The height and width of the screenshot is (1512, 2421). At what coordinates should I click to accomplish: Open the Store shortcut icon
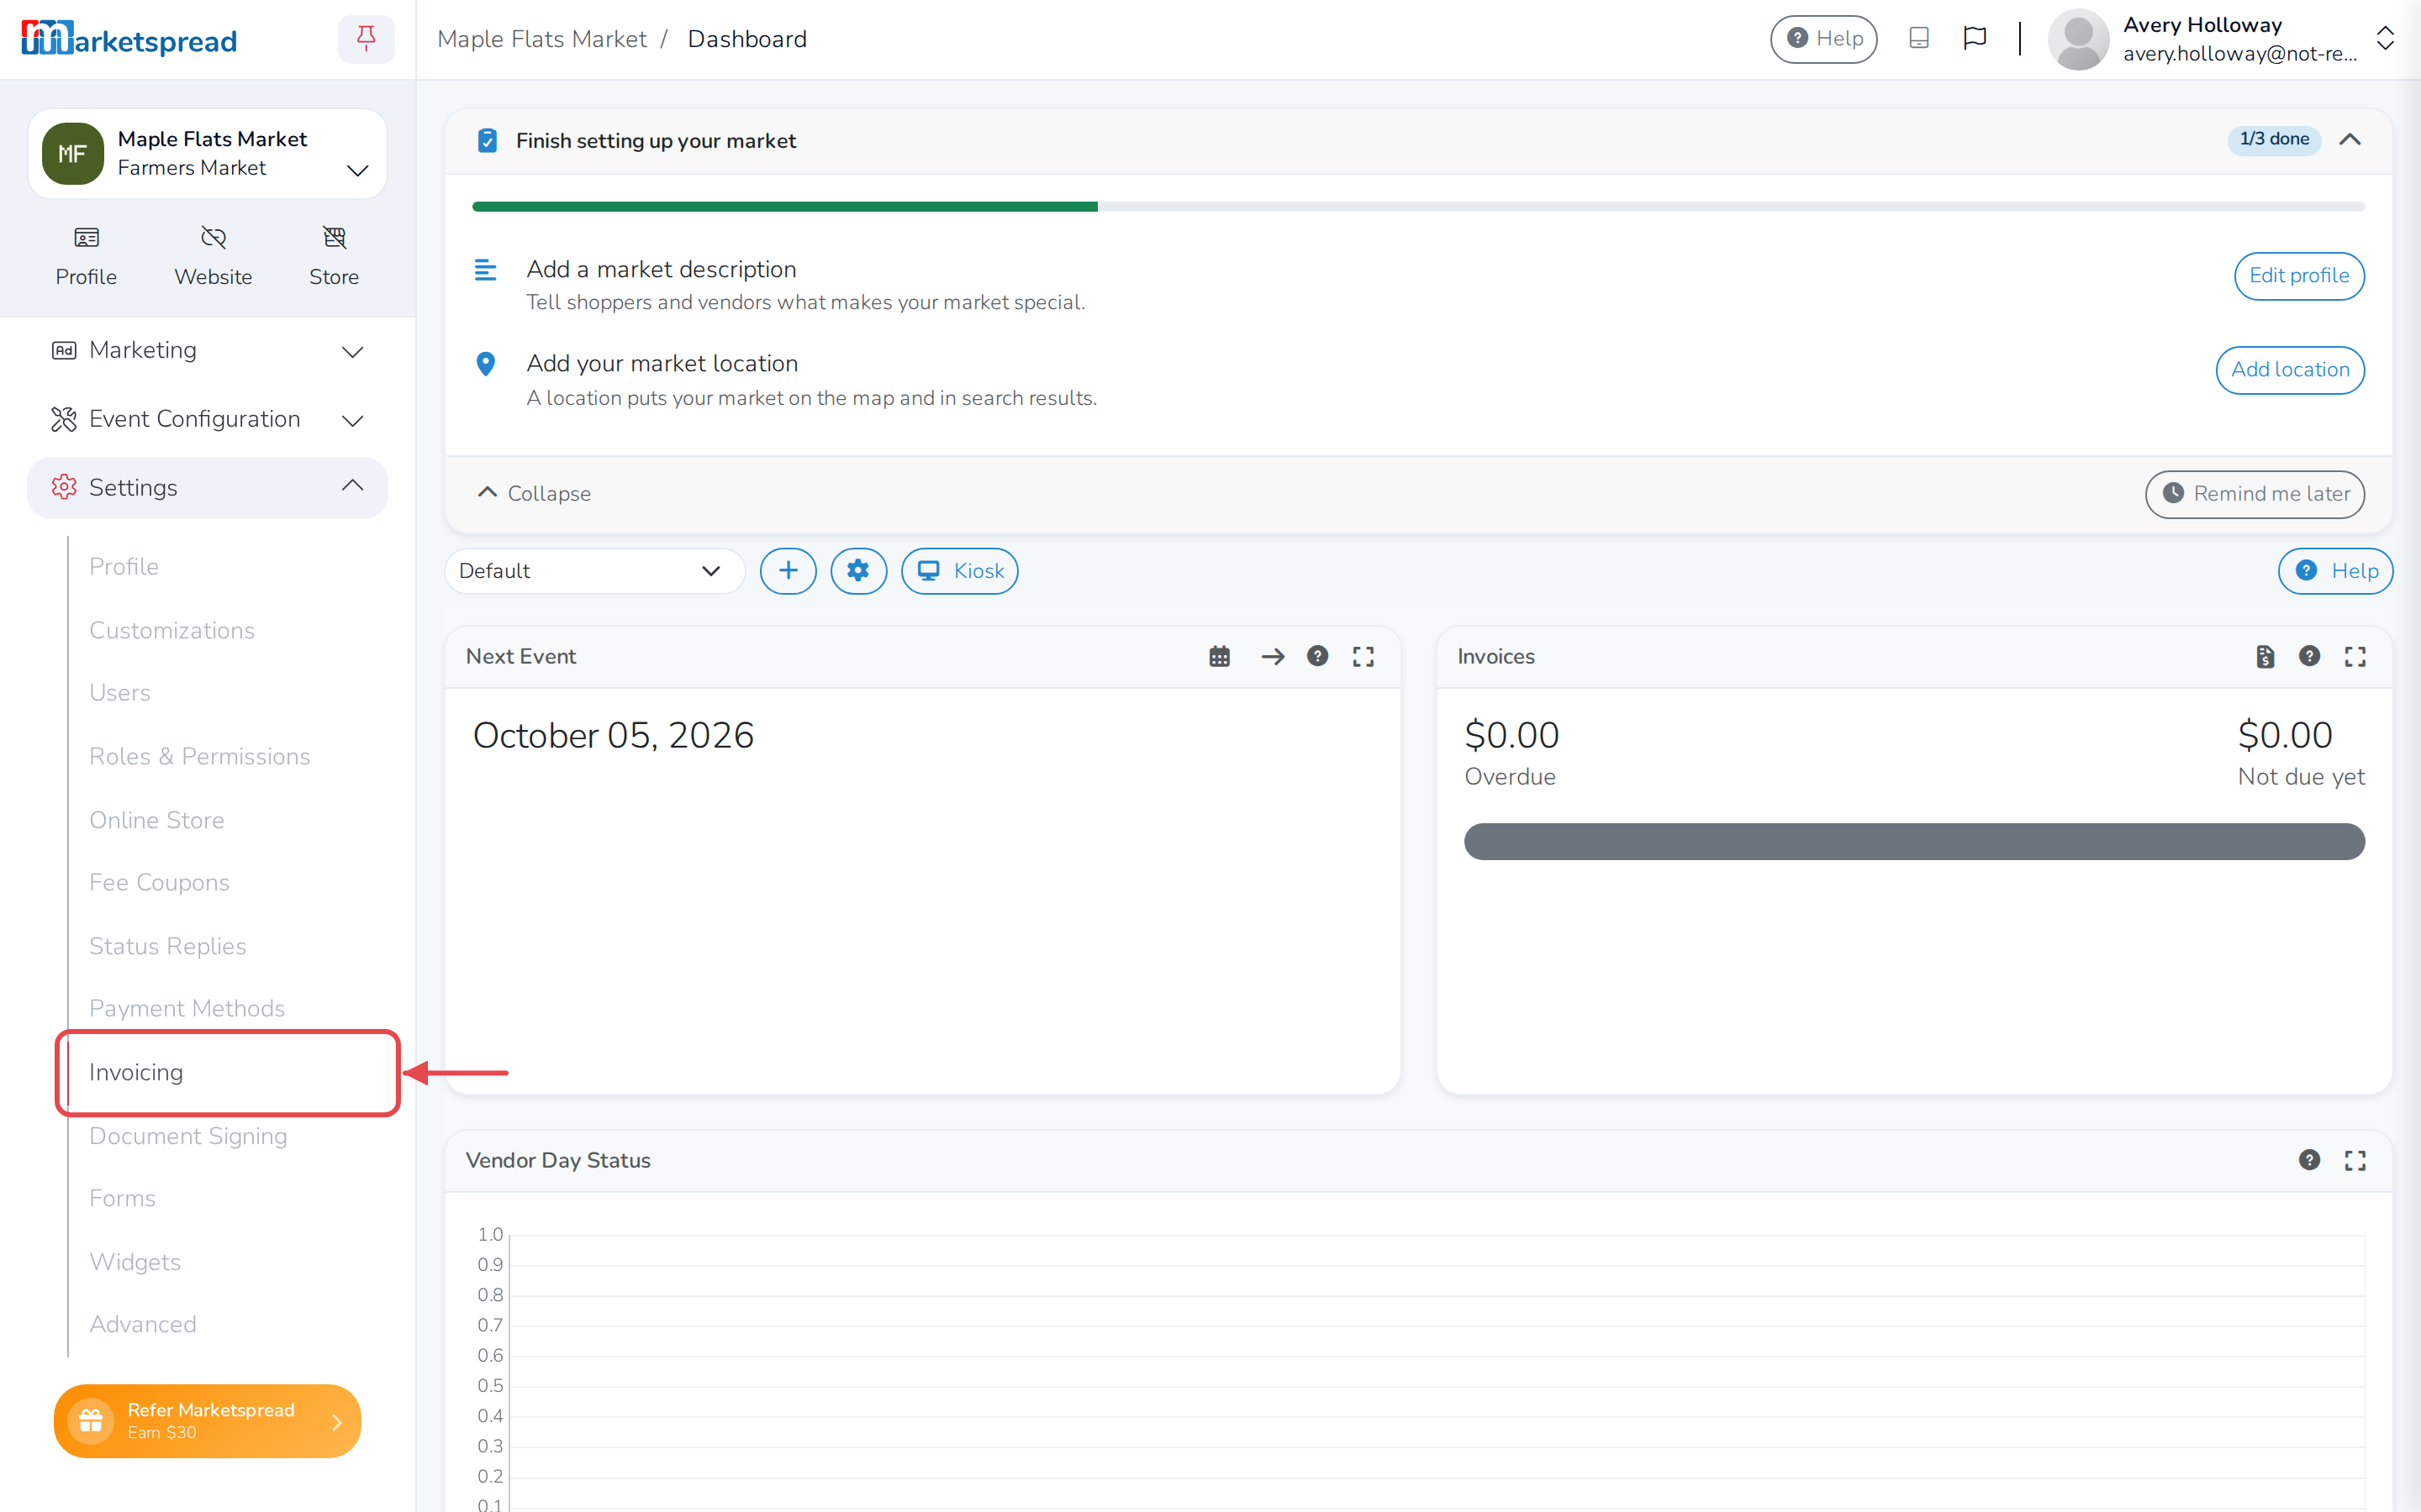(x=334, y=256)
